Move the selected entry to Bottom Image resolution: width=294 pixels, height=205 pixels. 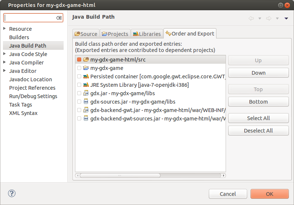(259, 102)
